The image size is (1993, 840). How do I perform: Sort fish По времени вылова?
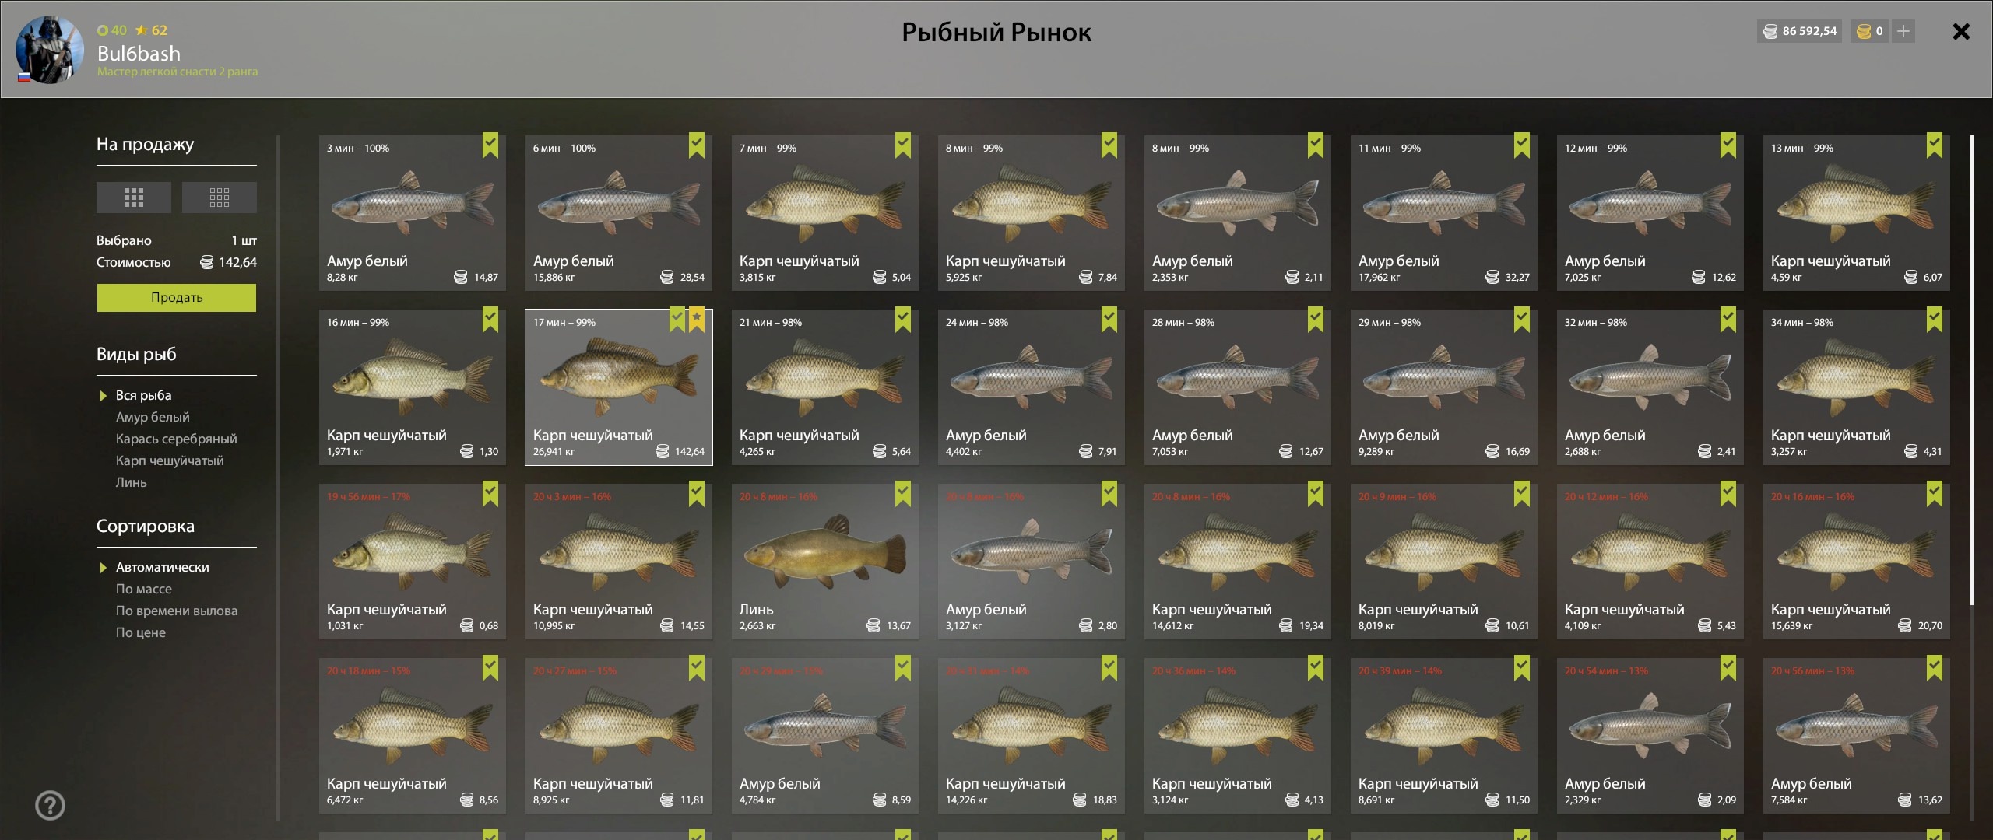pos(177,611)
